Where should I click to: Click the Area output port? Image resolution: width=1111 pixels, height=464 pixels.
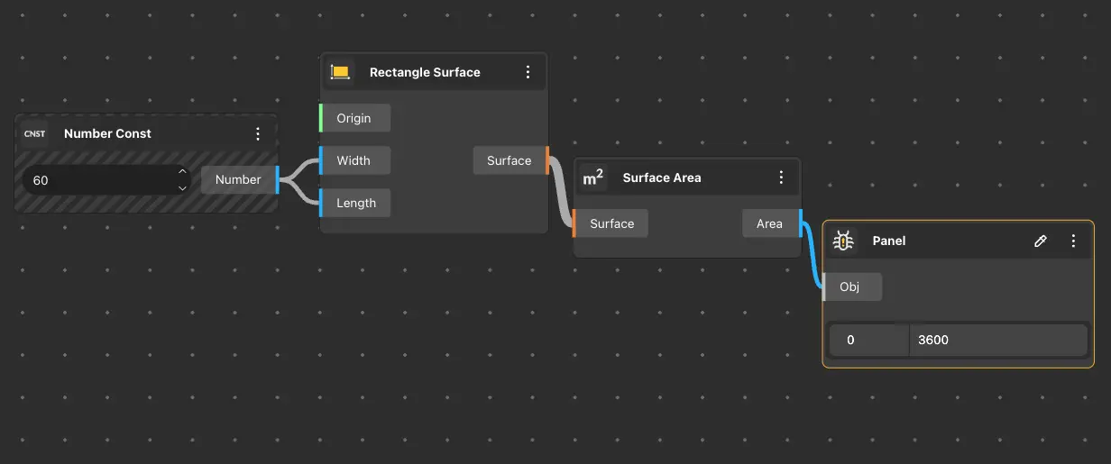[770, 223]
